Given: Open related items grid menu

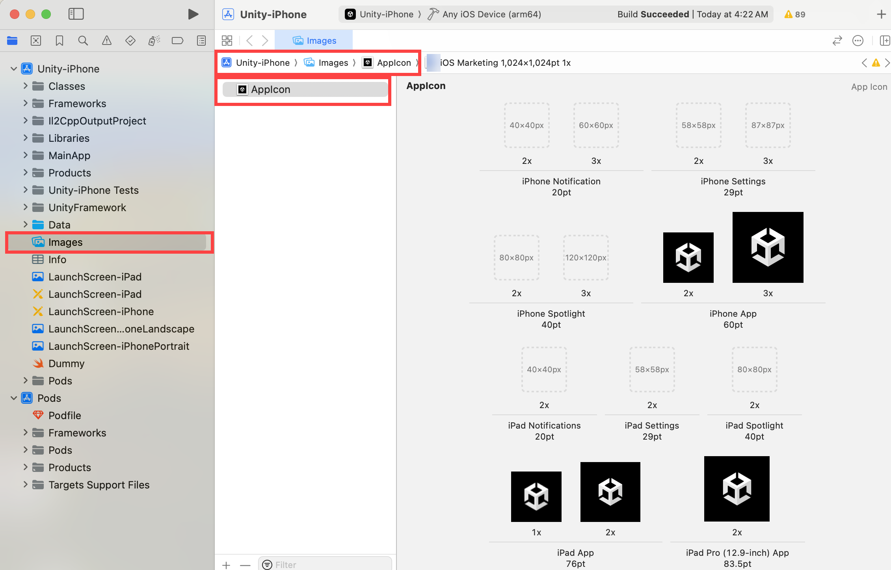Looking at the screenshot, I should 227,41.
